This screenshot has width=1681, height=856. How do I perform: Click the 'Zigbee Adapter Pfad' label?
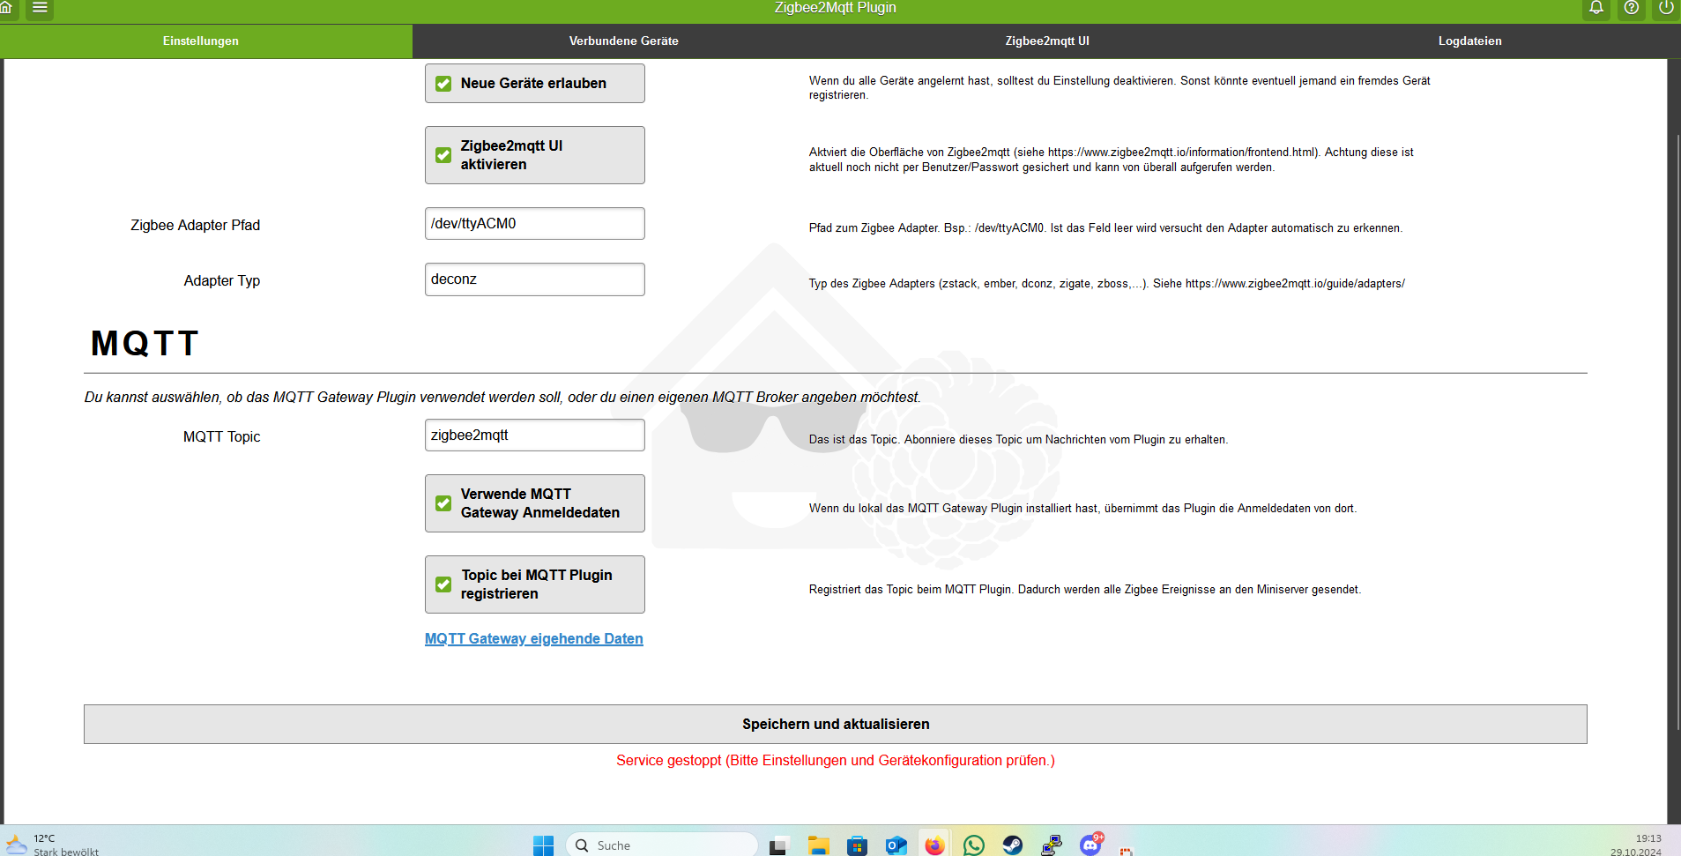[196, 225]
